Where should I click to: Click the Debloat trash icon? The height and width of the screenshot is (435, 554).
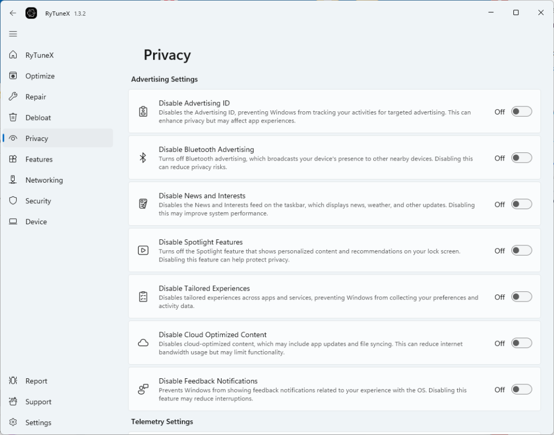(14, 118)
